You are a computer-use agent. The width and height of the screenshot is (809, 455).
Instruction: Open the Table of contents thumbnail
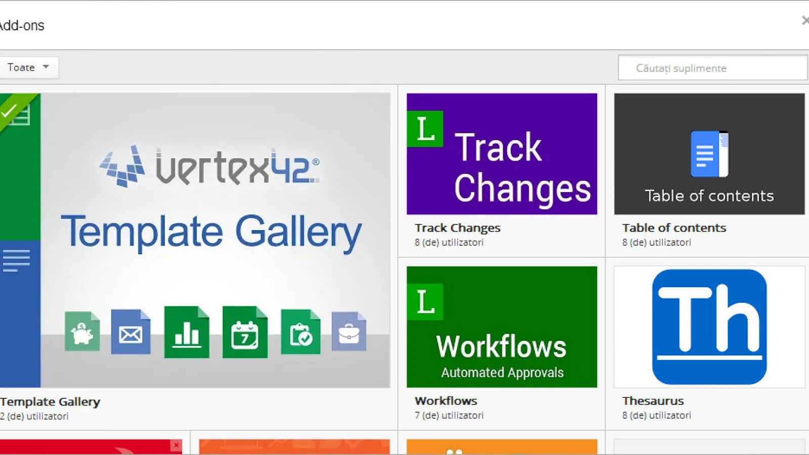(709, 154)
